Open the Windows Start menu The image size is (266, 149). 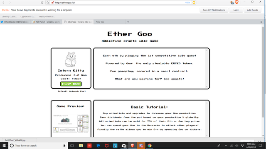(4, 145)
